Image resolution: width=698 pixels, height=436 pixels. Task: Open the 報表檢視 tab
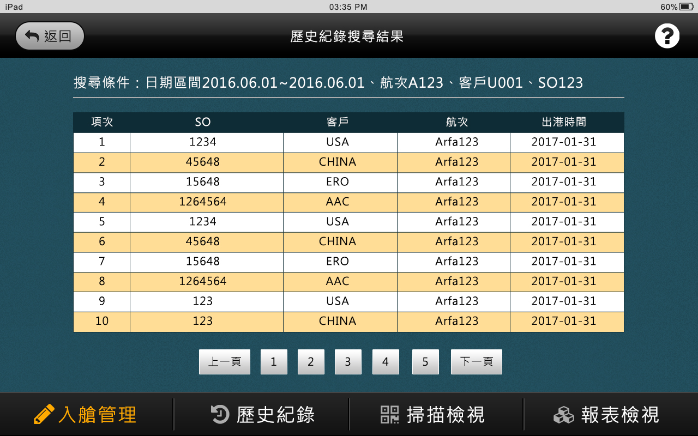pos(620,415)
